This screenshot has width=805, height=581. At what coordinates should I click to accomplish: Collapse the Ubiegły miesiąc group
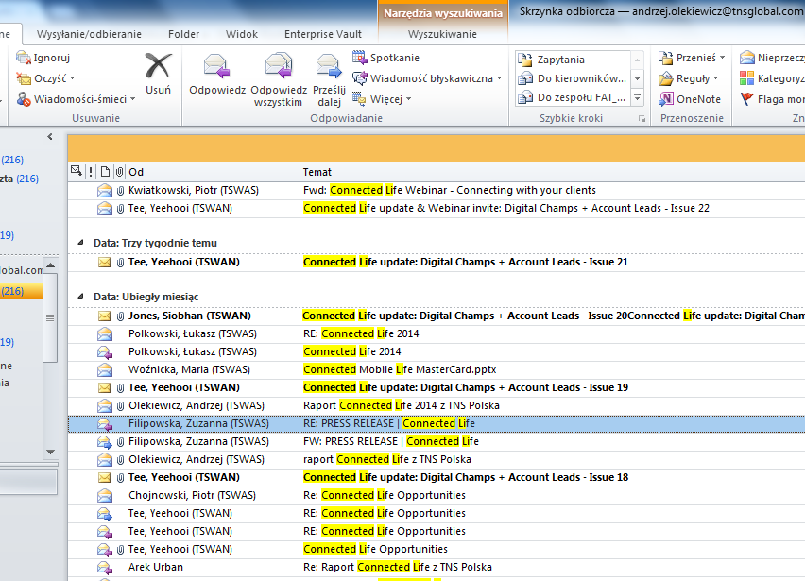point(80,296)
